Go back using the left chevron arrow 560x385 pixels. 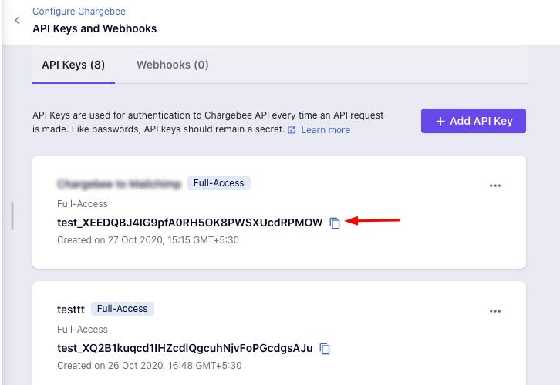tap(17, 21)
